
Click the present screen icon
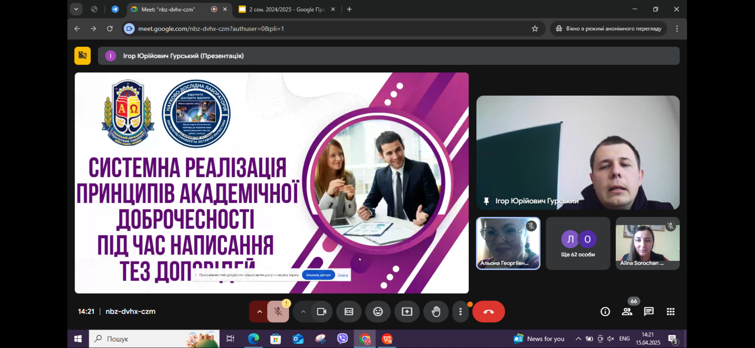[x=407, y=311]
